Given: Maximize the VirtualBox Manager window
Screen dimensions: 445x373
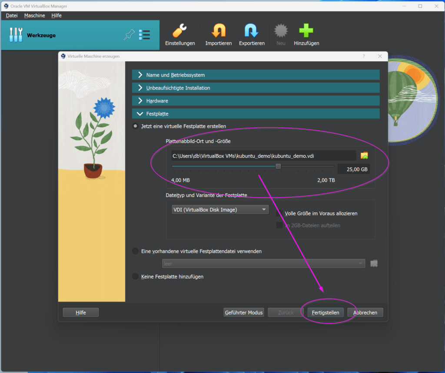Looking at the screenshot, I should coord(420,6).
